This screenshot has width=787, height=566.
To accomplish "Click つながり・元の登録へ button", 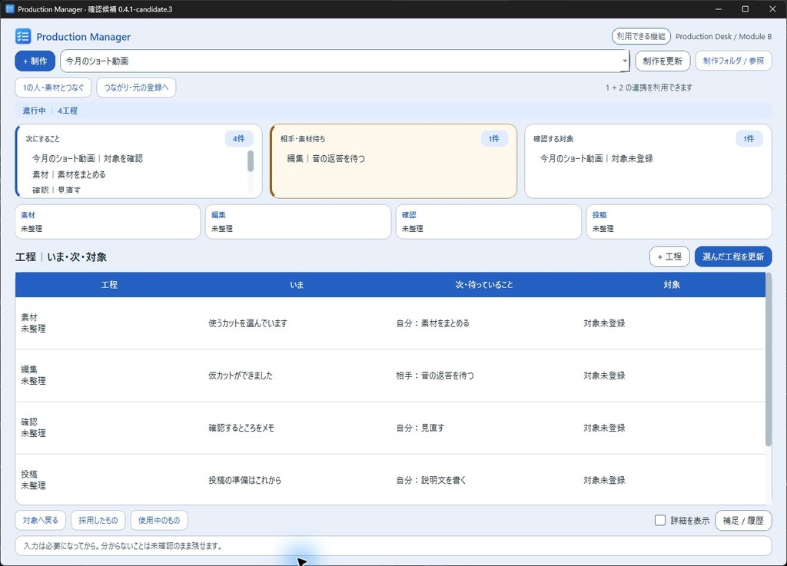I will (x=136, y=88).
